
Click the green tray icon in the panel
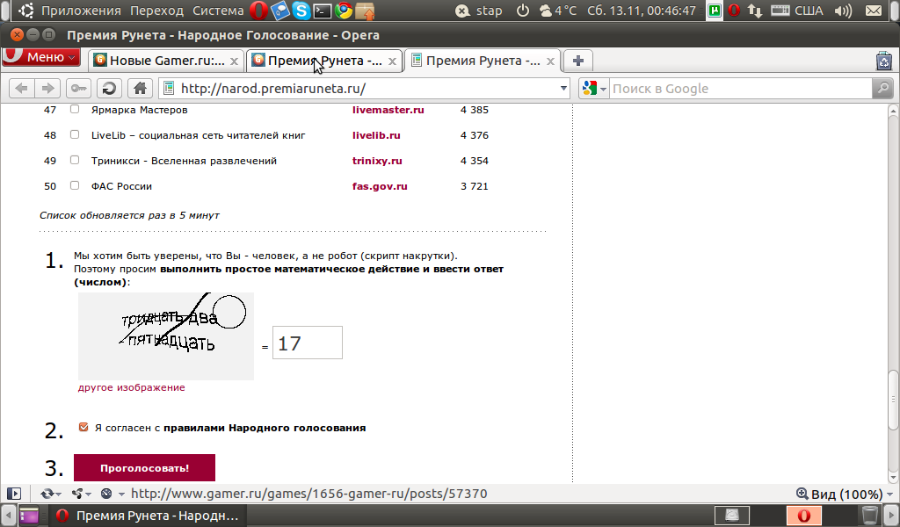click(x=715, y=11)
